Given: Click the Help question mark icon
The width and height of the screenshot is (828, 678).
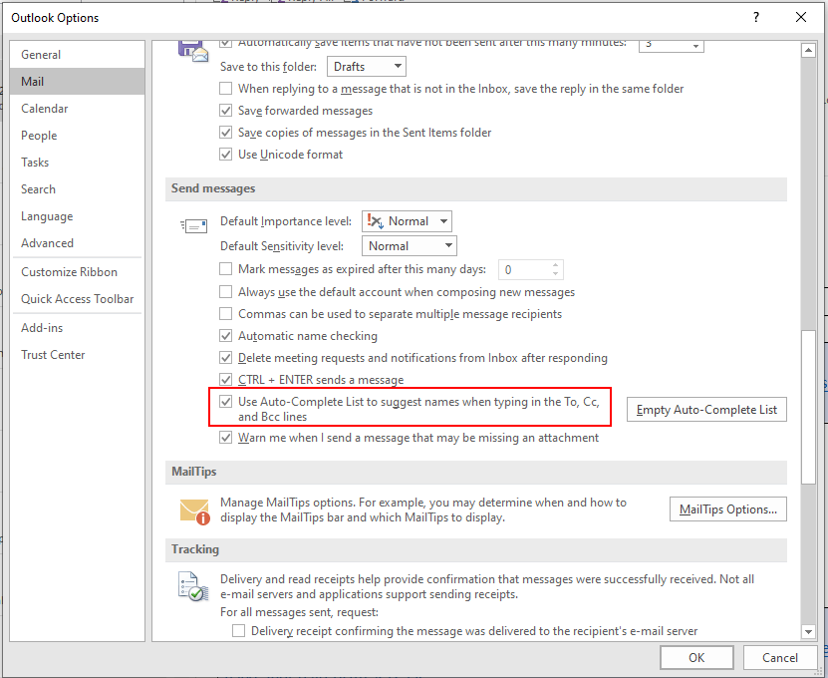Looking at the screenshot, I should point(756,17).
